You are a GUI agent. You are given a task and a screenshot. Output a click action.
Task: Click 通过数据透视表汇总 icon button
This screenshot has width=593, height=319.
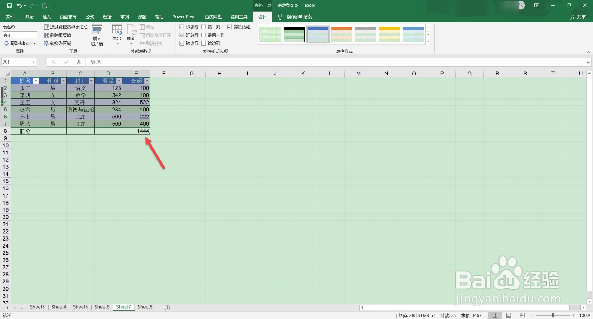[x=46, y=27]
